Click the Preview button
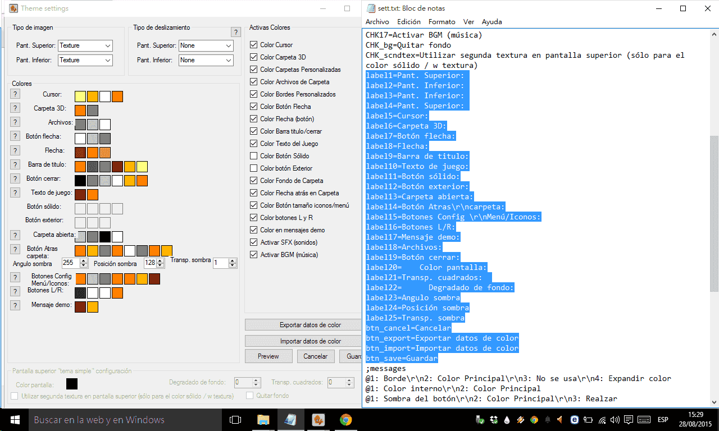This screenshot has height=431, width=719. (269, 356)
